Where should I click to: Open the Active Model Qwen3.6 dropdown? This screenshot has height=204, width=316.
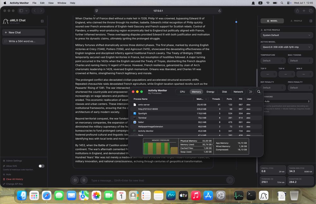tap(287, 47)
